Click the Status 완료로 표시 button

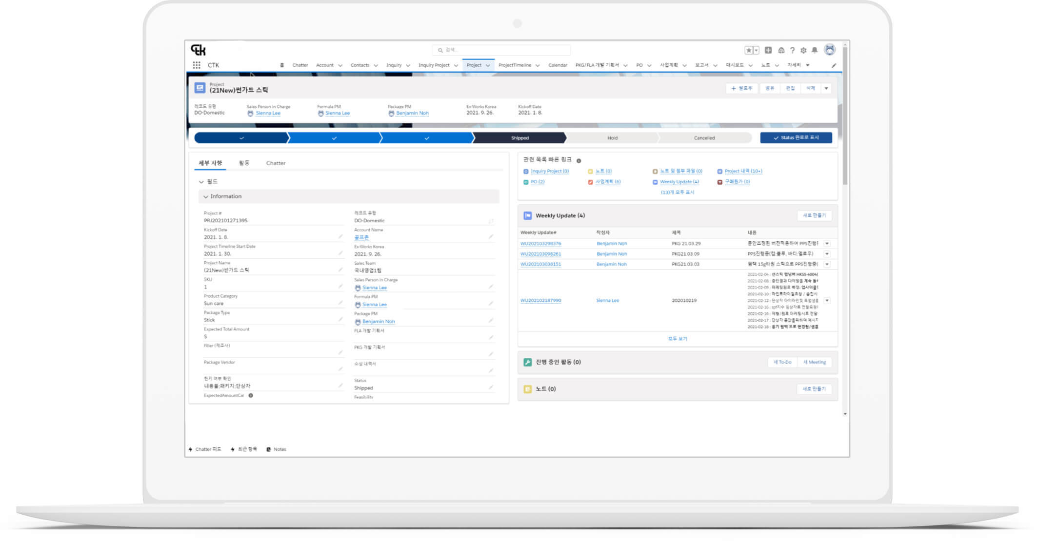[796, 138]
